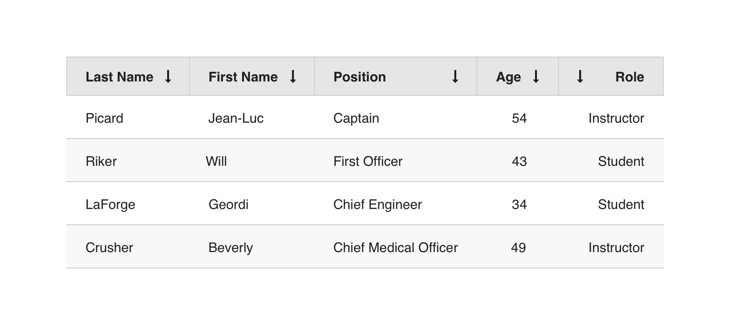Click the First Officer position cell
This screenshot has width=730, height=324.
pyautogui.click(x=367, y=162)
